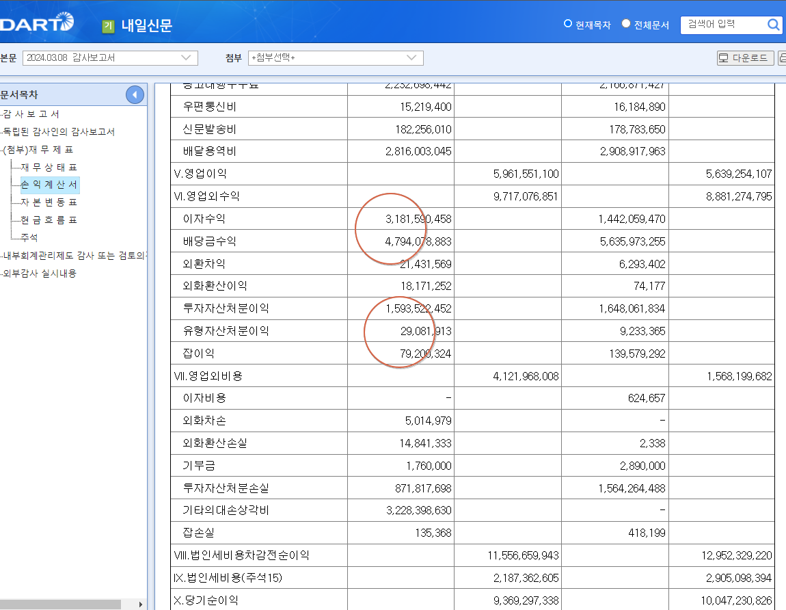This screenshot has height=610, width=786.
Task: Click the 외화환산손실 row label
Action: [x=215, y=443]
